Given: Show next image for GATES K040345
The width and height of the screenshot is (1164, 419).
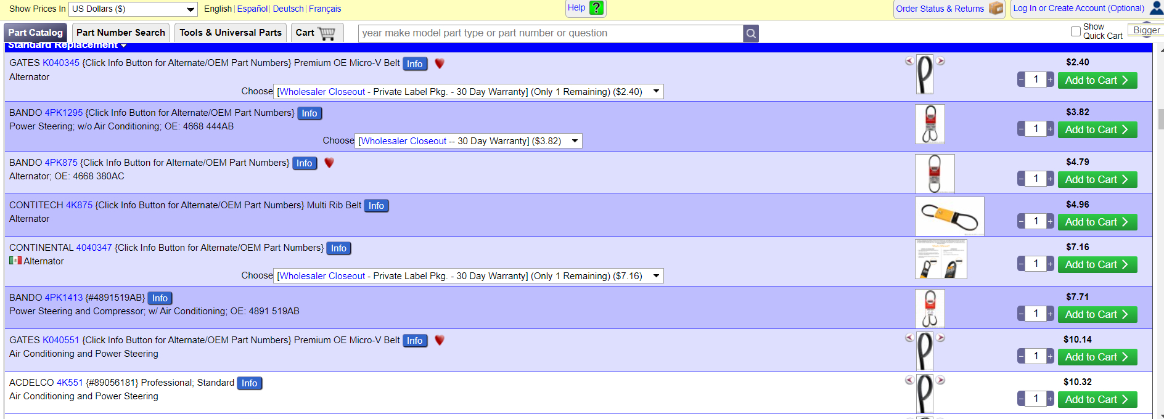Looking at the screenshot, I should pos(941,61).
